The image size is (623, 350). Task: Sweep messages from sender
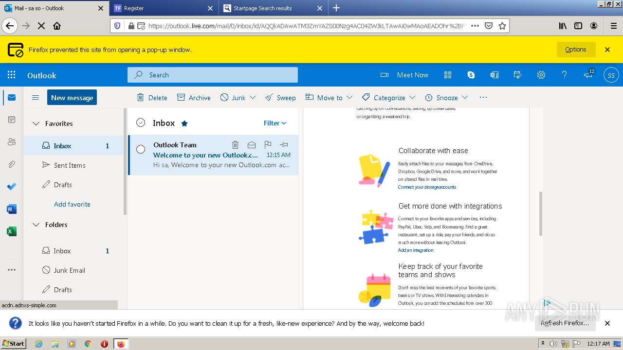(x=280, y=97)
